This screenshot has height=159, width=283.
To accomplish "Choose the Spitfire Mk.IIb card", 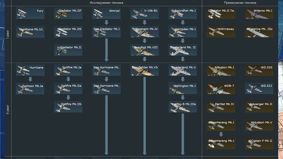I will tap(69, 107).
